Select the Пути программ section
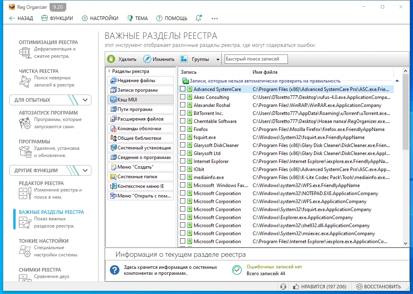Viewport: 413px width, 294px height. [x=140, y=109]
